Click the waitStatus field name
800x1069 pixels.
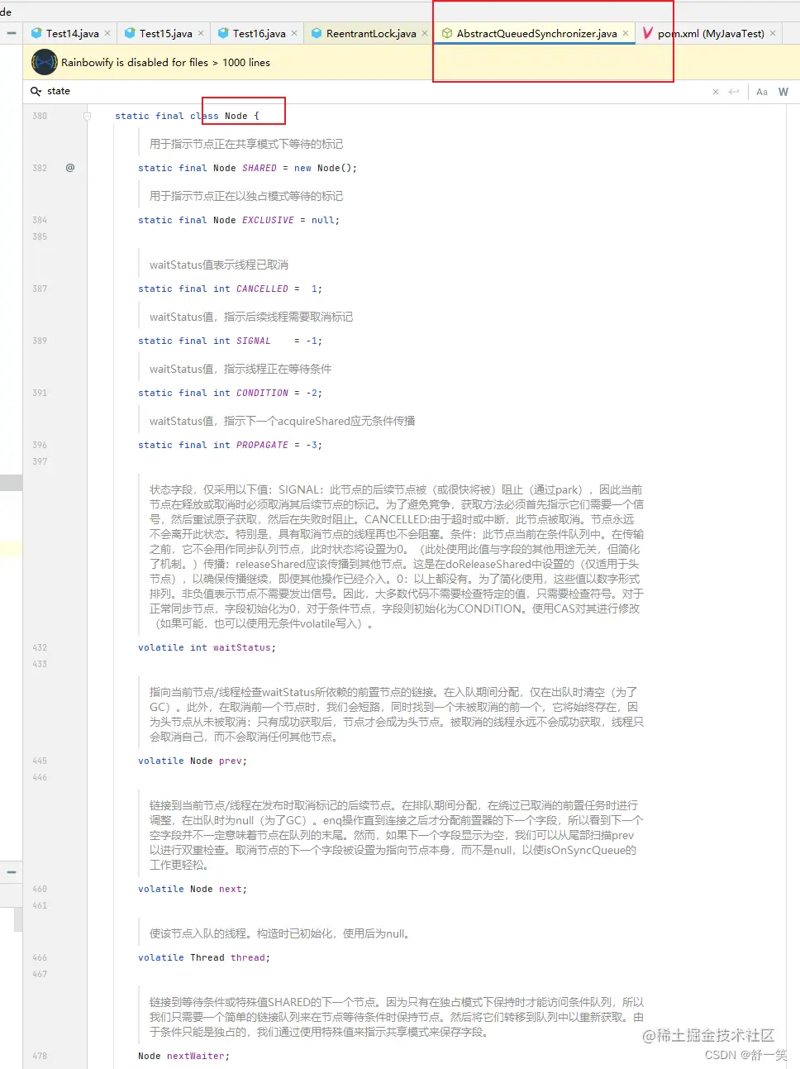click(x=242, y=648)
